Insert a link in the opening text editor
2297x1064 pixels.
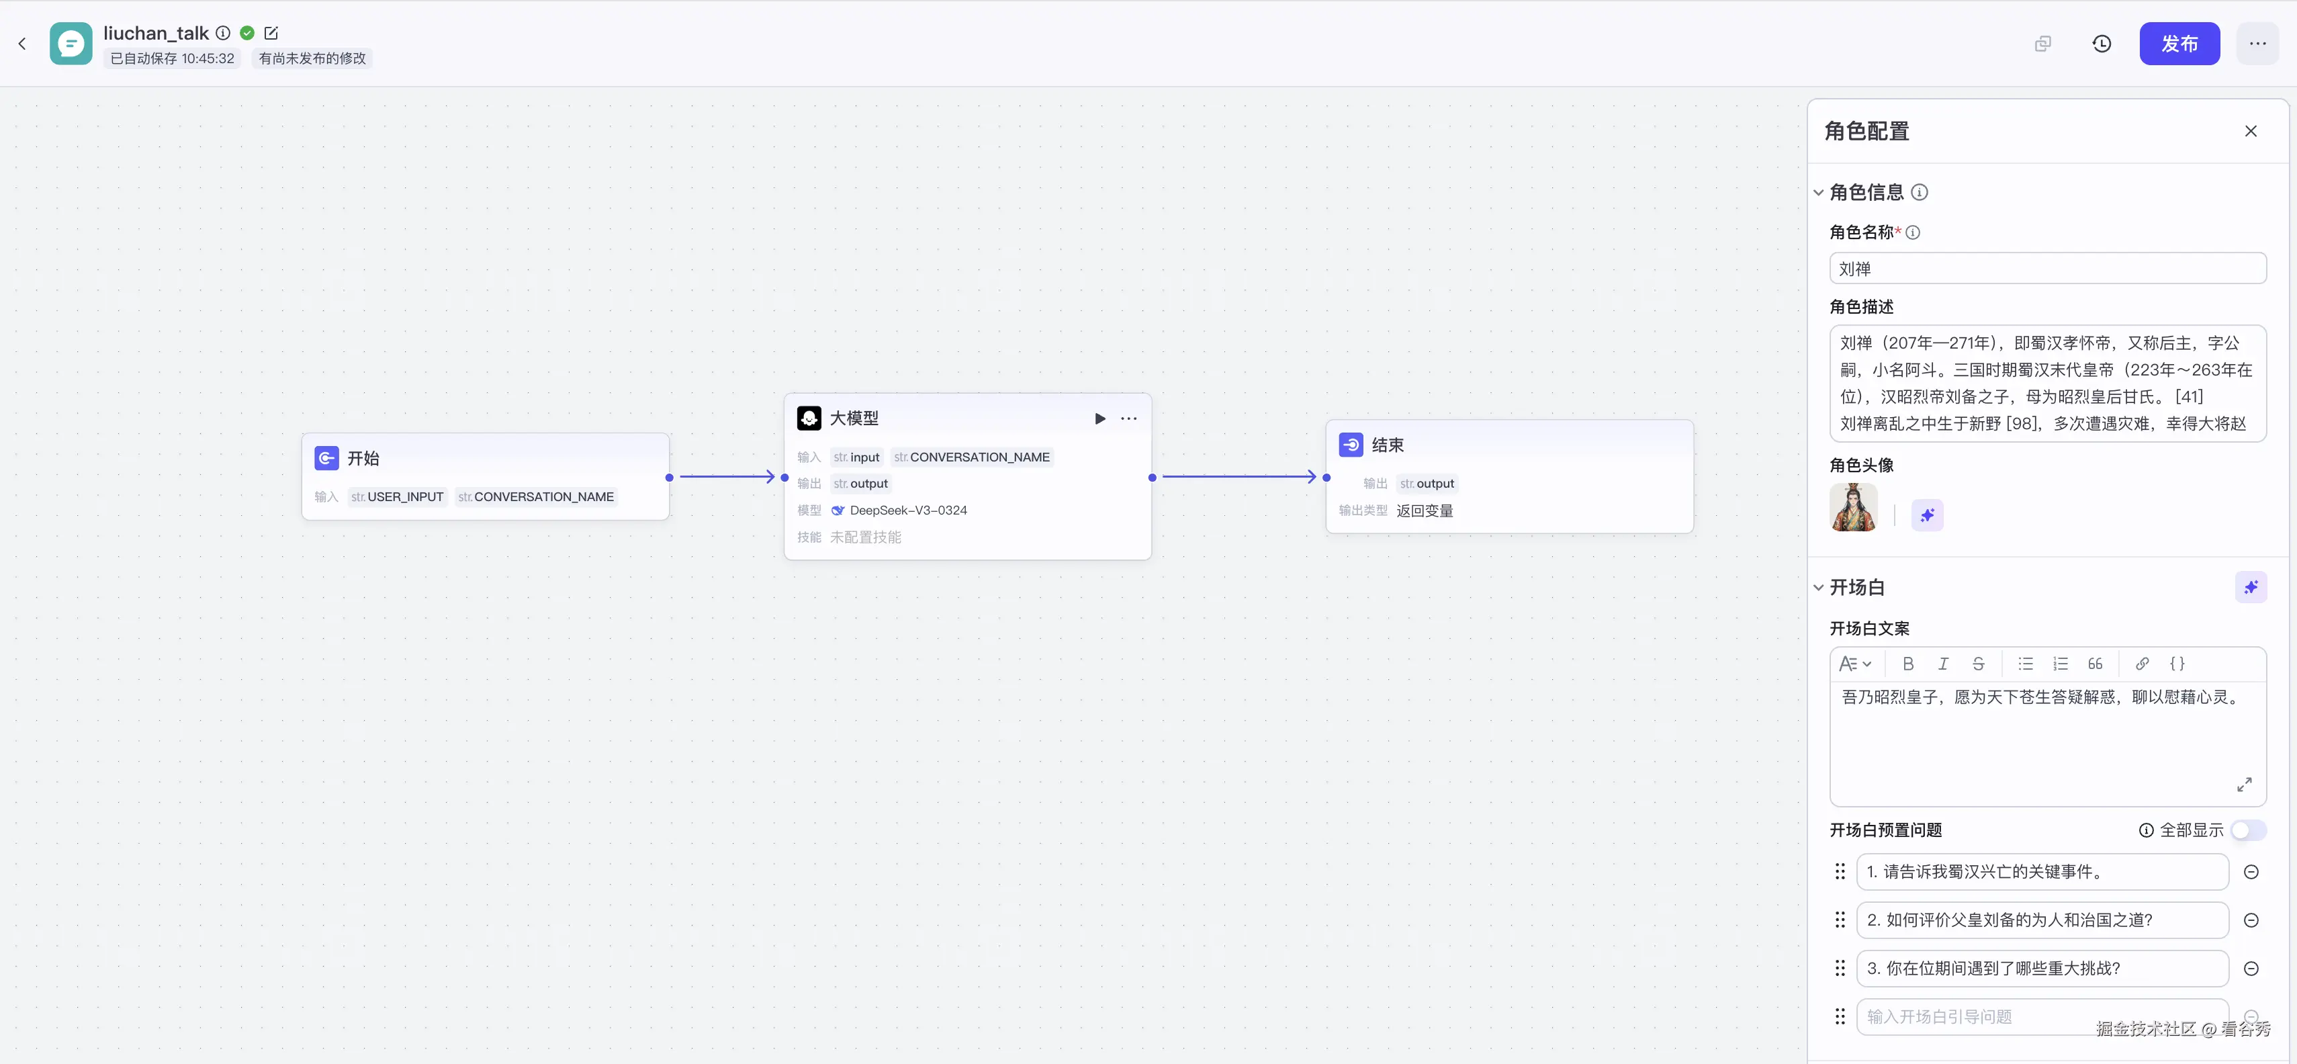pyautogui.click(x=2142, y=664)
